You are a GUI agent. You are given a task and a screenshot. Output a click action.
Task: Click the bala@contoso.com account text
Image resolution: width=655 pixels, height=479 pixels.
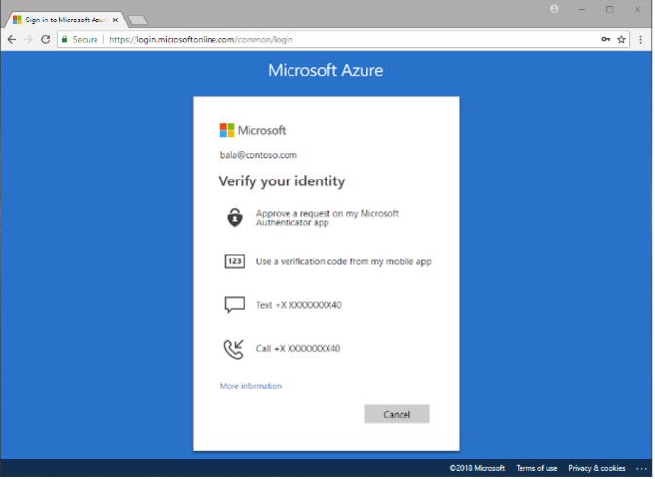(x=259, y=155)
